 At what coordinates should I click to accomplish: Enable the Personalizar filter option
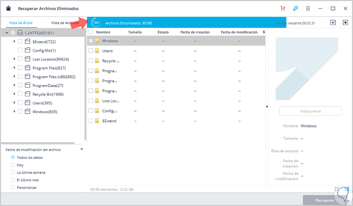point(13,188)
